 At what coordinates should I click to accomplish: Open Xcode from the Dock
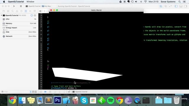pos(66,100)
